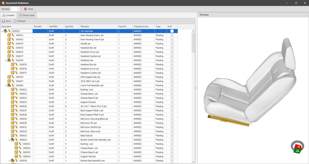The height and width of the screenshot is (164, 309).
Task: Click the part icon of Handle.ipt row
Action: tap(9, 43)
